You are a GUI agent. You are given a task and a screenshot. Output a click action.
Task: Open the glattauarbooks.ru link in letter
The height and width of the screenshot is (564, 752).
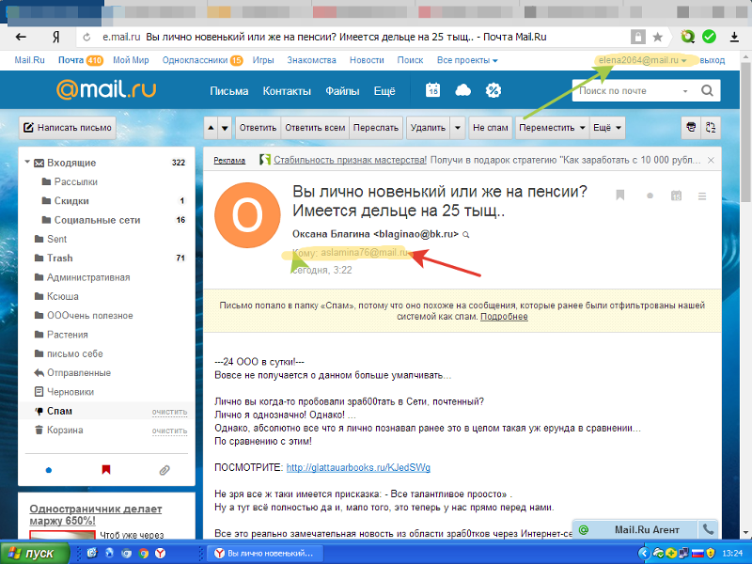click(358, 467)
